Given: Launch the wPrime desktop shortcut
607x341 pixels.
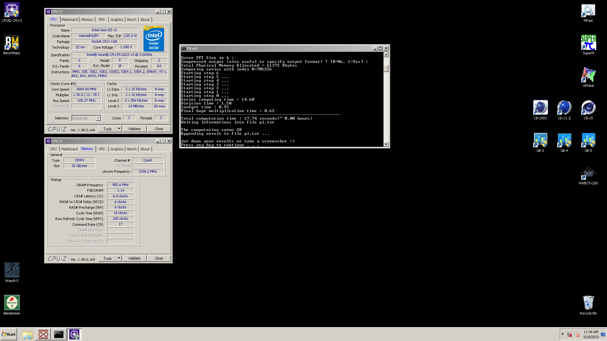Looking at the screenshot, I should pyautogui.click(x=588, y=77).
